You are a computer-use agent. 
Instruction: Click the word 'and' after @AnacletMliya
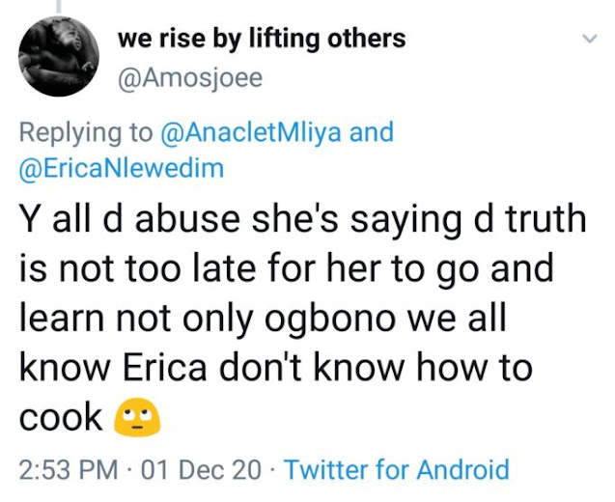(371, 131)
